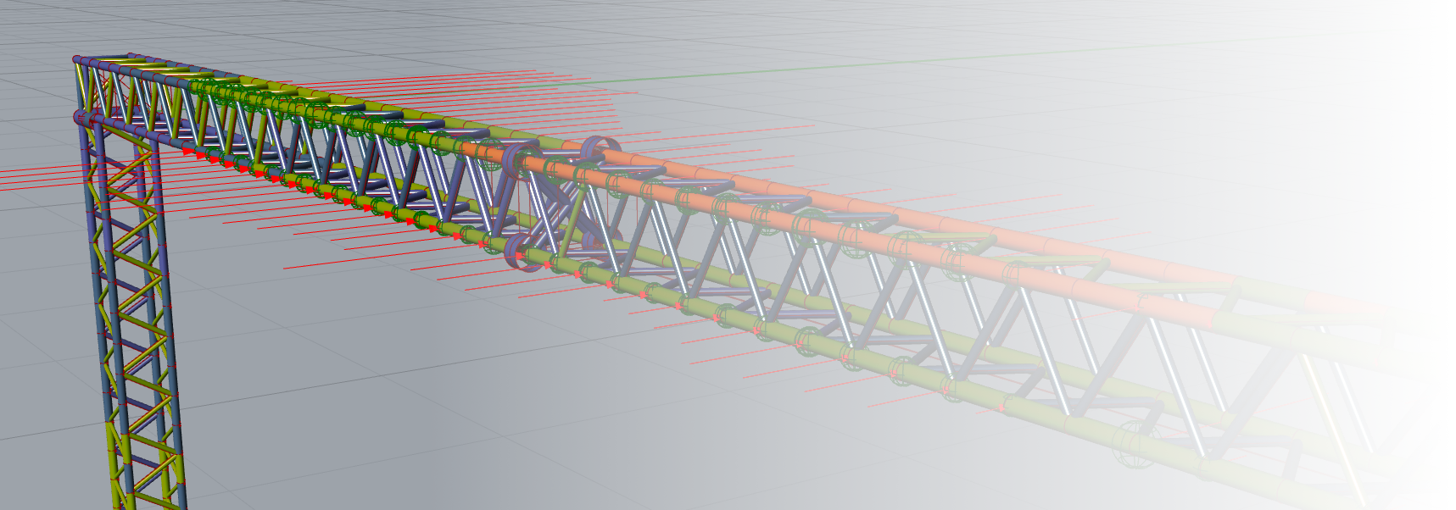
Task: Pick the blue ring connector on the upper chord
Action: click(600, 147)
